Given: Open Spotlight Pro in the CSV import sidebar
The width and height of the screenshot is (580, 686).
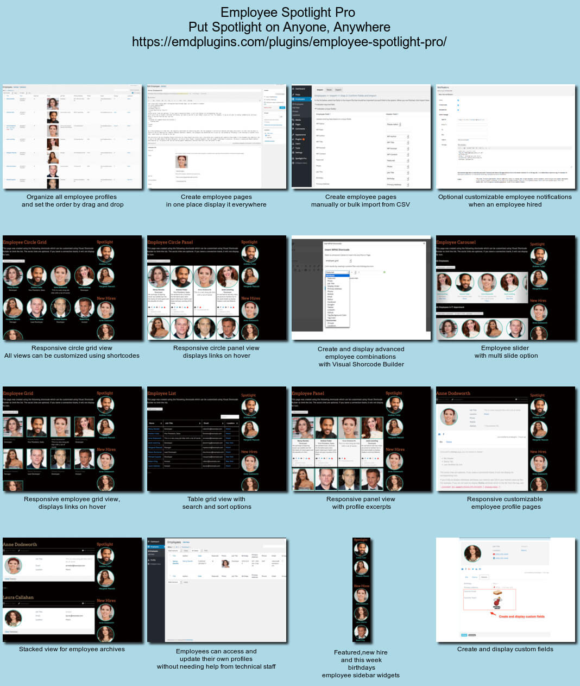Looking at the screenshot, I should (301, 159).
